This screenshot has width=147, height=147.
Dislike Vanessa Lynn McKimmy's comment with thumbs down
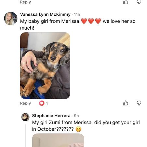coord(139,103)
